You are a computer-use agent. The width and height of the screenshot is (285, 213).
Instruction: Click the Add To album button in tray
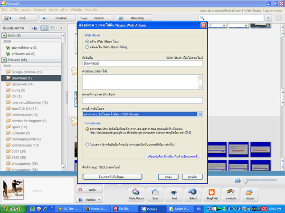(89, 200)
